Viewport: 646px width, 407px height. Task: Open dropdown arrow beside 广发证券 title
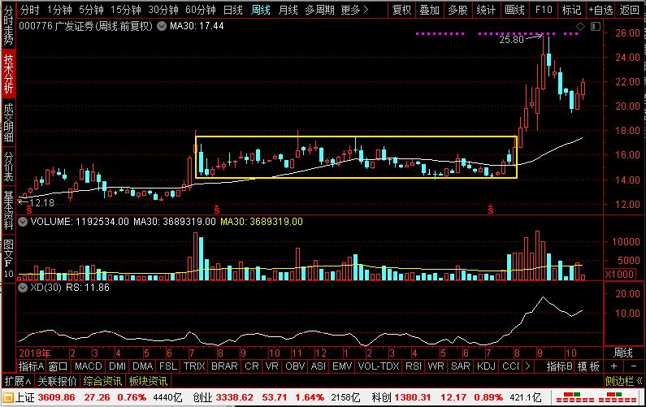pos(162,26)
